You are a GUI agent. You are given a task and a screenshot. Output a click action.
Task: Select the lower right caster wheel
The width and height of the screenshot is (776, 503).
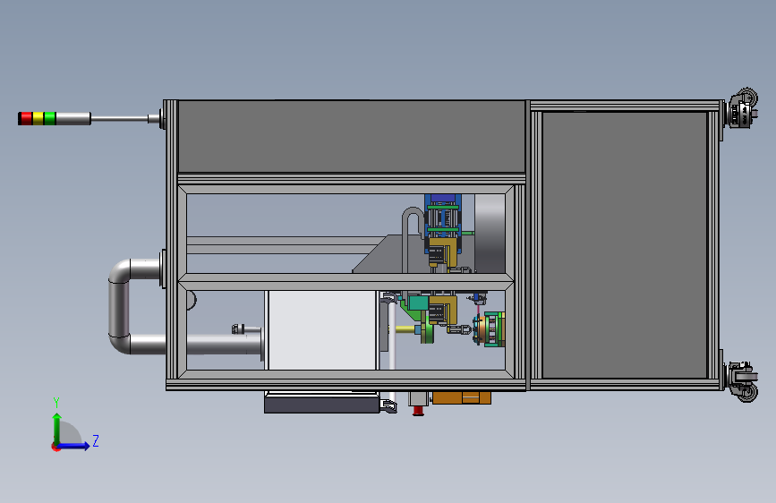742,381
